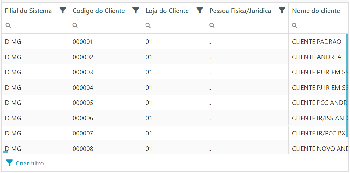Sort by Nome do cliente column header
This screenshot has width=350, height=173.
[x=316, y=11]
